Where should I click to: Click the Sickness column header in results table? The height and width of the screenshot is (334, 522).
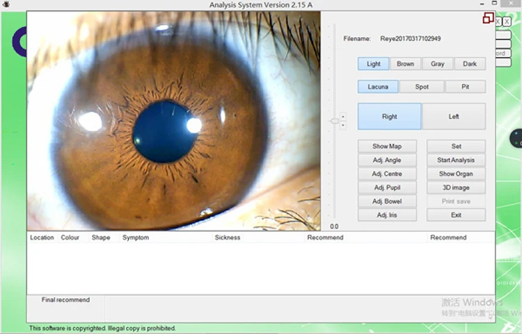click(228, 237)
